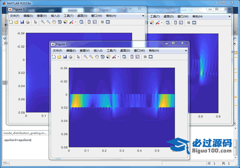Click Print icon in Figure 3 toolbar
Image resolution: width=240 pixels, height=168 pixels.
click(x=70, y=57)
